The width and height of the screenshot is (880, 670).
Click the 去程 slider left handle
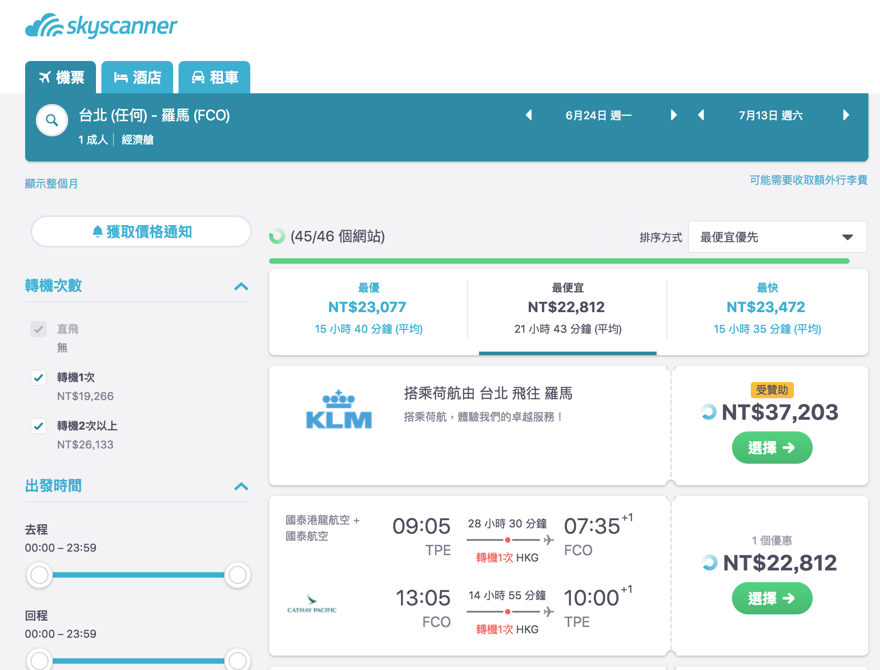coord(39,575)
